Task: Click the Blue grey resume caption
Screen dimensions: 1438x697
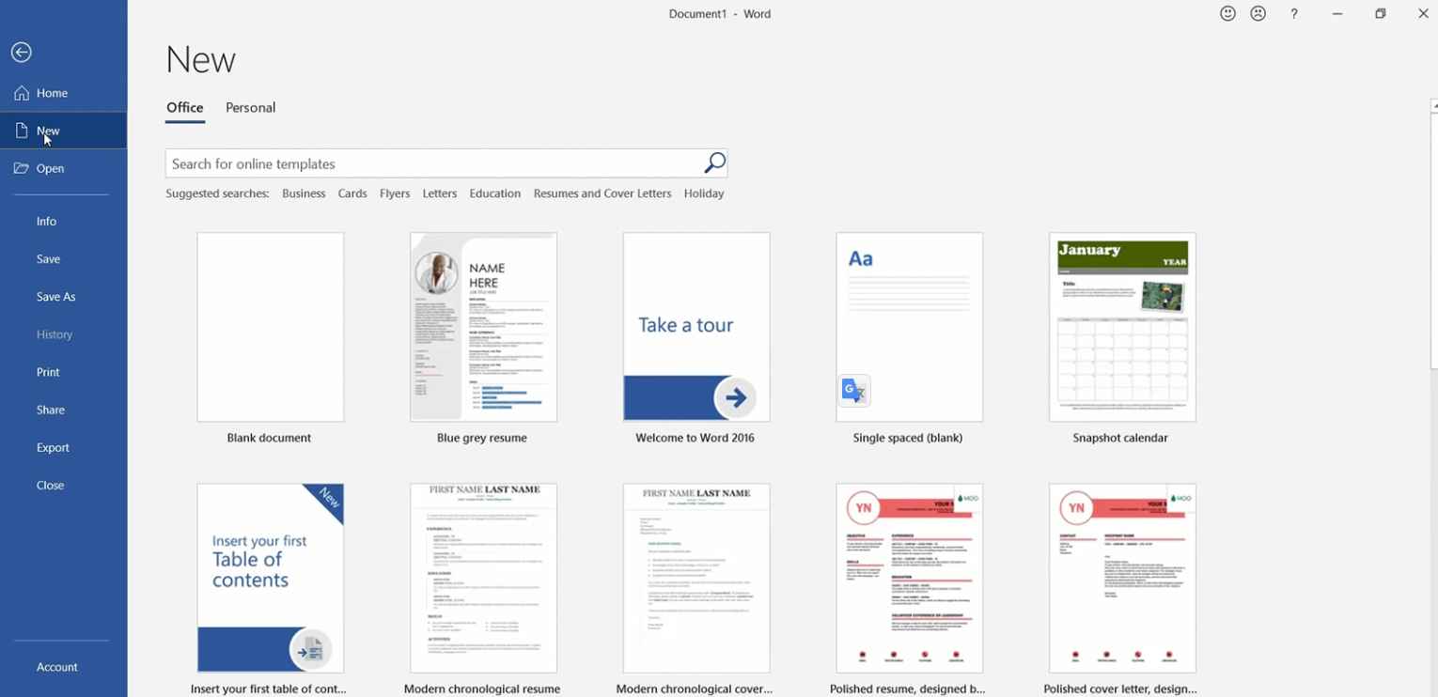Action: 482,438
